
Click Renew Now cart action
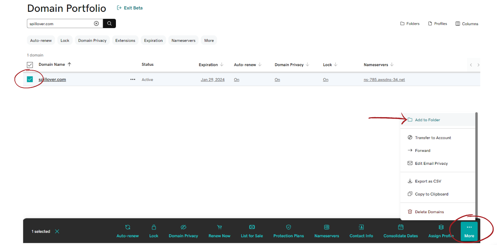click(219, 231)
